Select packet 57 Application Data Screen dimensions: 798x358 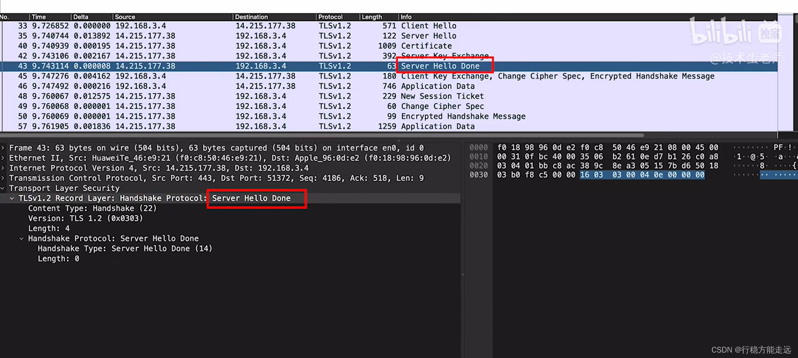(389, 126)
